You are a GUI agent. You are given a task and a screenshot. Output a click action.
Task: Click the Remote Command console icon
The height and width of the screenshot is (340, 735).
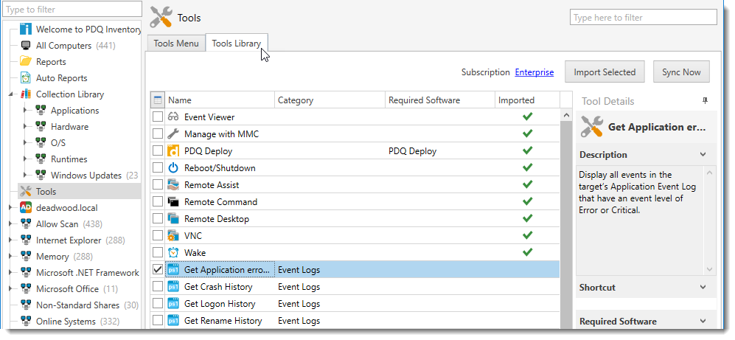[x=173, y=201]
